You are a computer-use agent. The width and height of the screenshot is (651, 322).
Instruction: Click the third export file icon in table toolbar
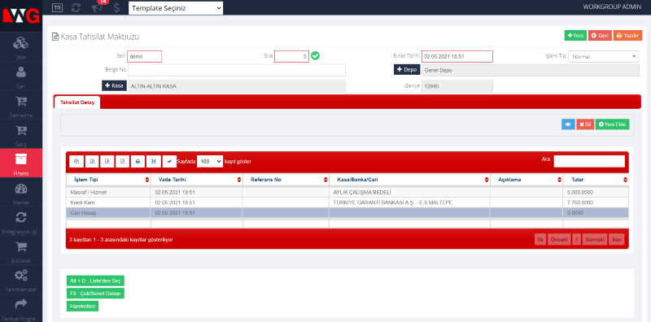tap(107, 162)
